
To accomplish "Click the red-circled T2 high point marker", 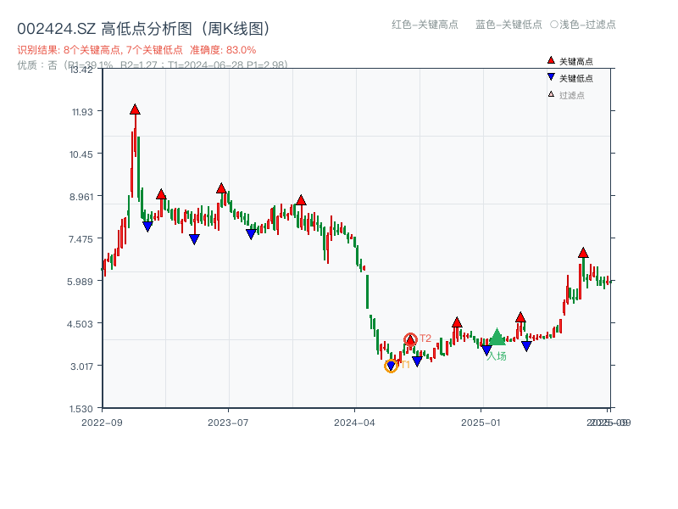I will [410, 338].
